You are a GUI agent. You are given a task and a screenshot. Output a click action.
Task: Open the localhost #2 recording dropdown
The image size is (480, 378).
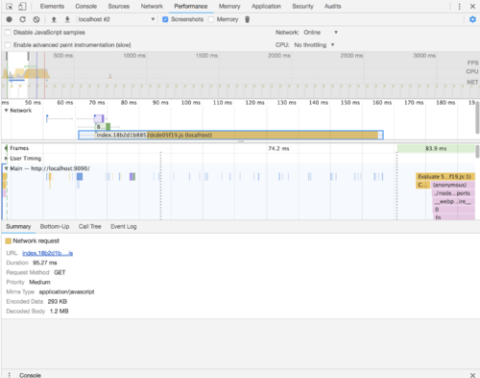[x=116, y=19]
